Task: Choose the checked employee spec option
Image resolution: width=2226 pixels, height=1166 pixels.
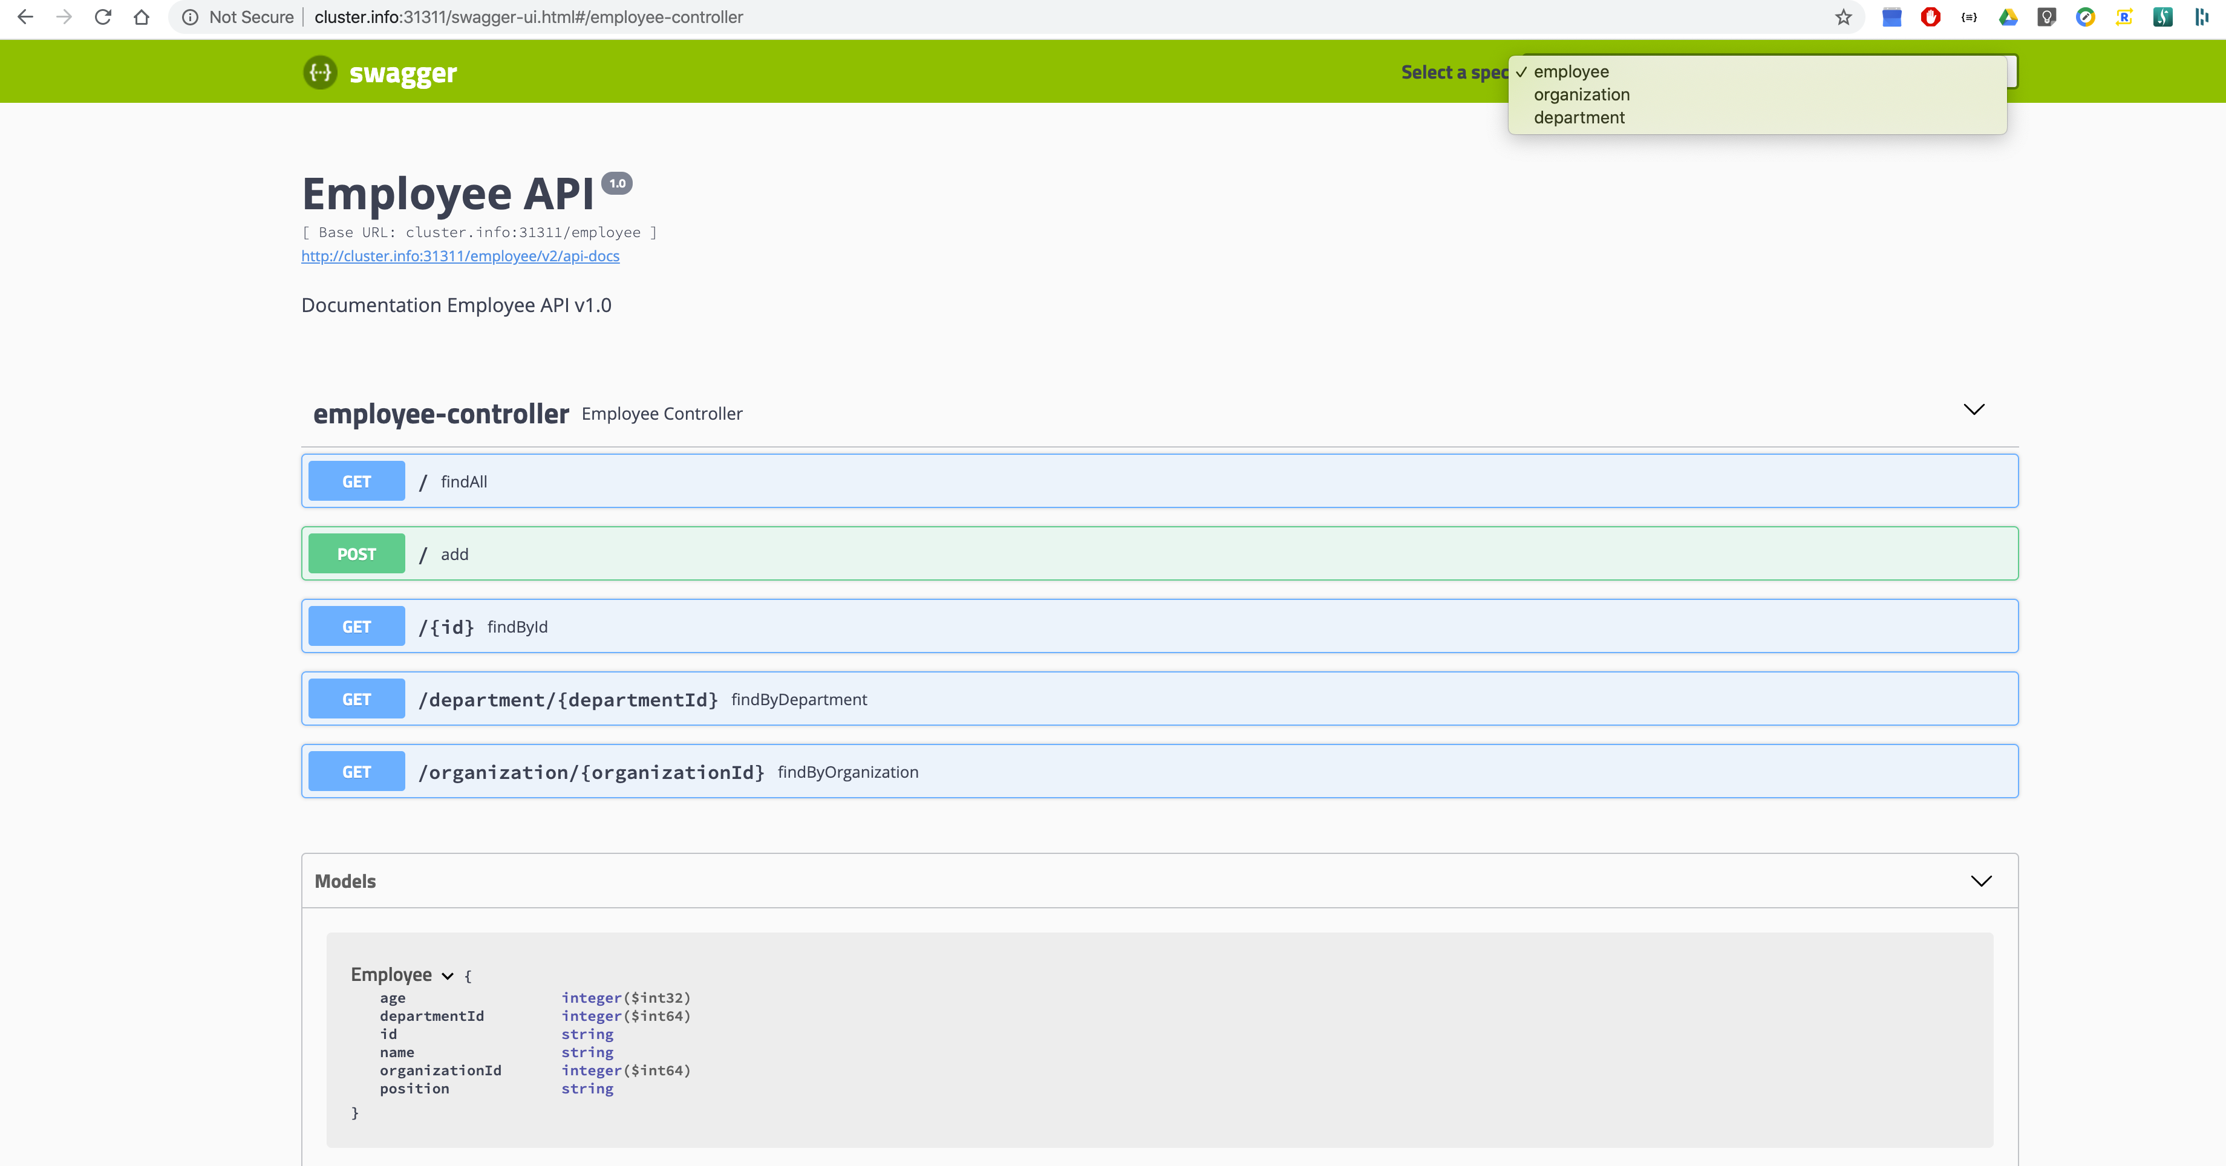Action: tap(1571, 72)
